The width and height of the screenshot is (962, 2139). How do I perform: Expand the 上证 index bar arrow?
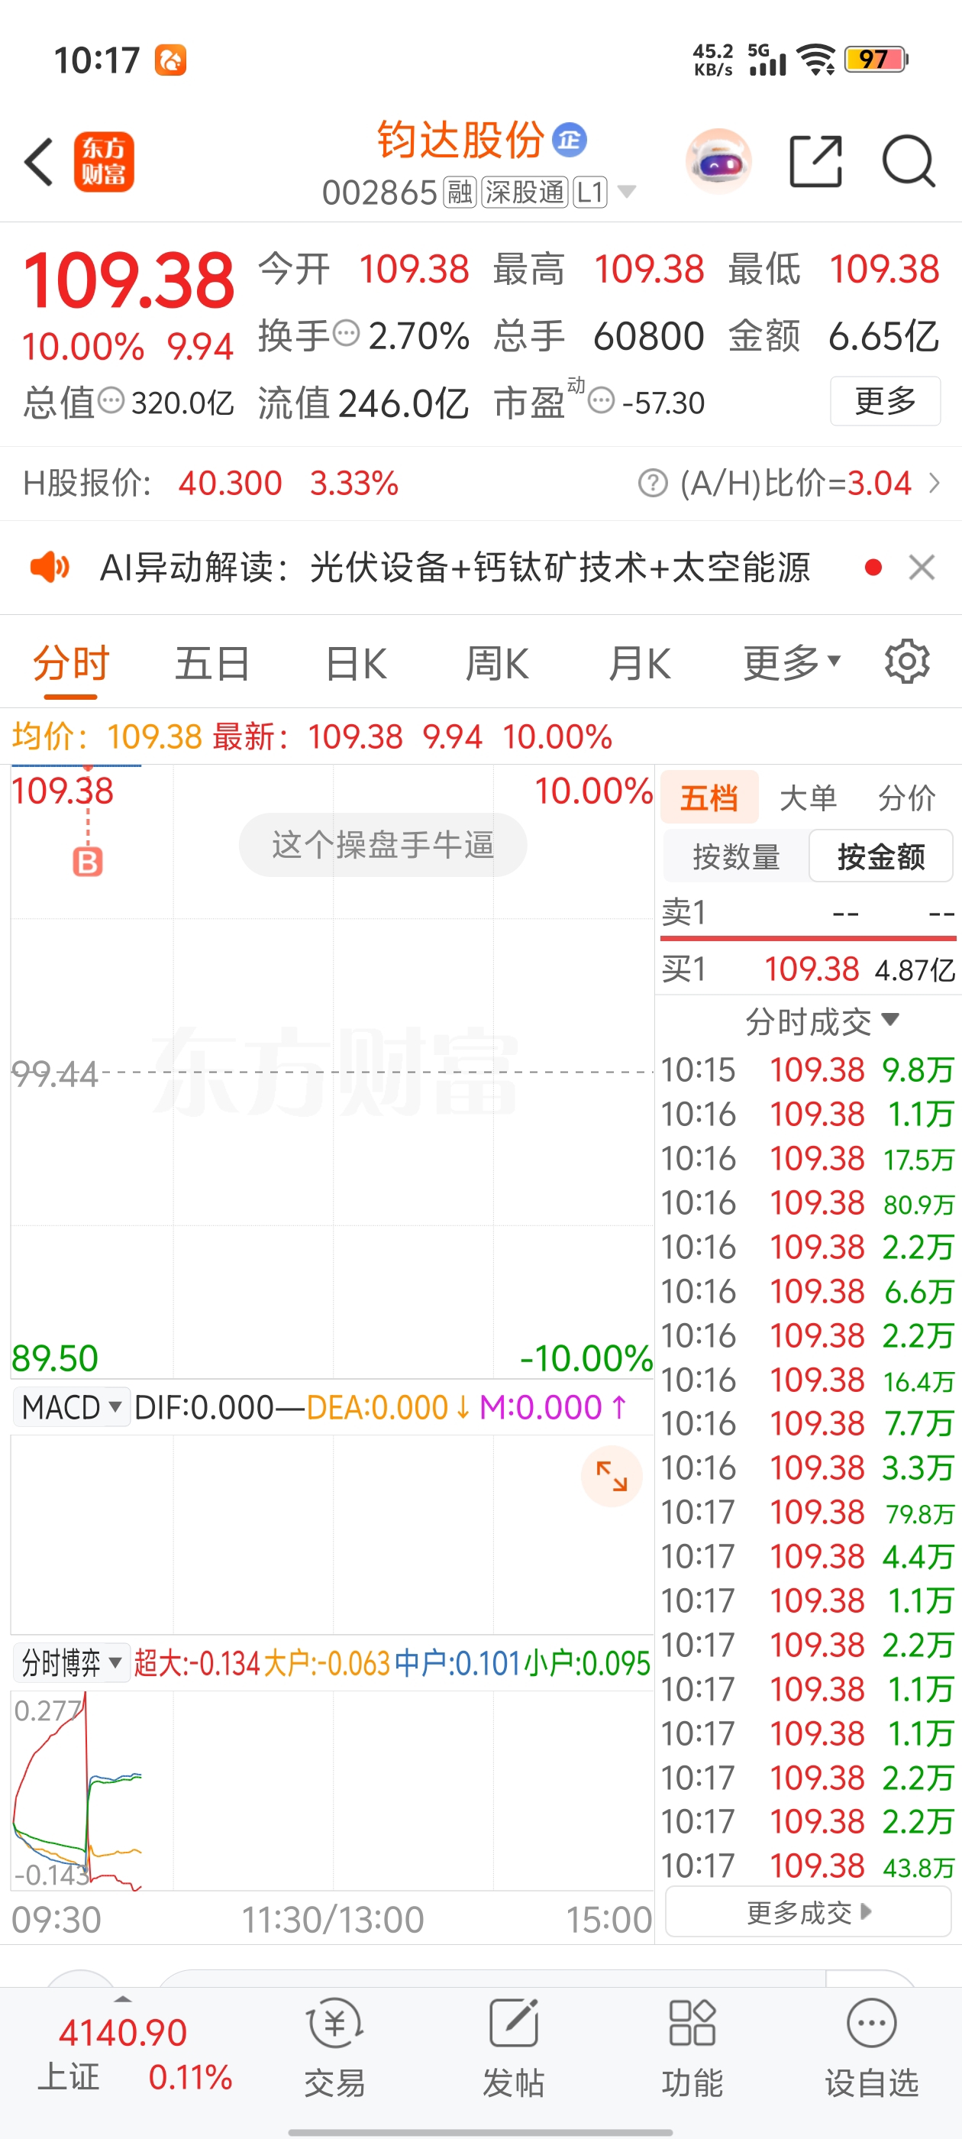click(123, 1999)
